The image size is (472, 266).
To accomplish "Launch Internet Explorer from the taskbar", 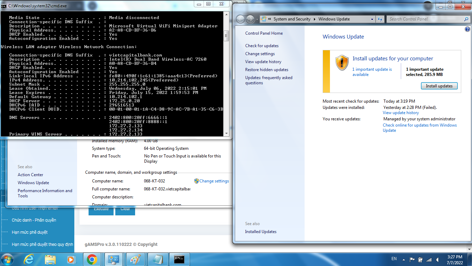I will pyautogui.click(x=29, y=259).
